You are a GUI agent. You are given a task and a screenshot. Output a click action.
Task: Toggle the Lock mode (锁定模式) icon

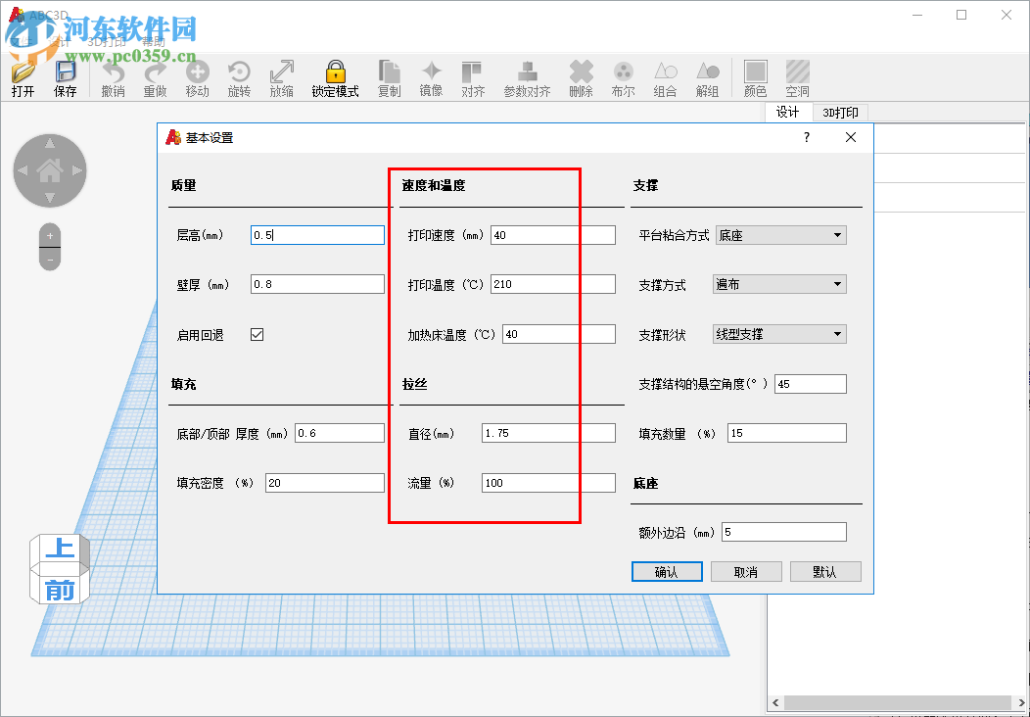click(335, 79)
